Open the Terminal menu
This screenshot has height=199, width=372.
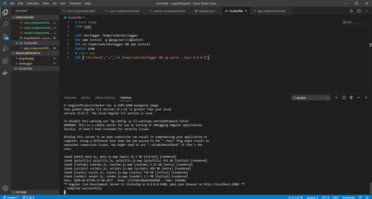coord(75,3)
